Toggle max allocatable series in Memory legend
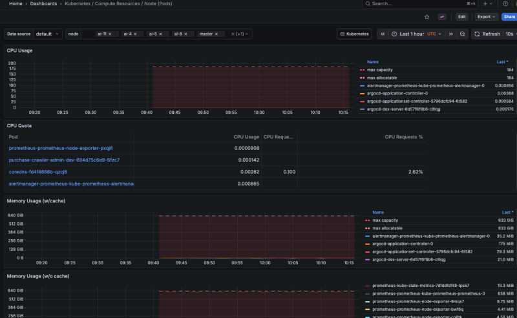The image size is (517, 318). (x=386, y=228)
